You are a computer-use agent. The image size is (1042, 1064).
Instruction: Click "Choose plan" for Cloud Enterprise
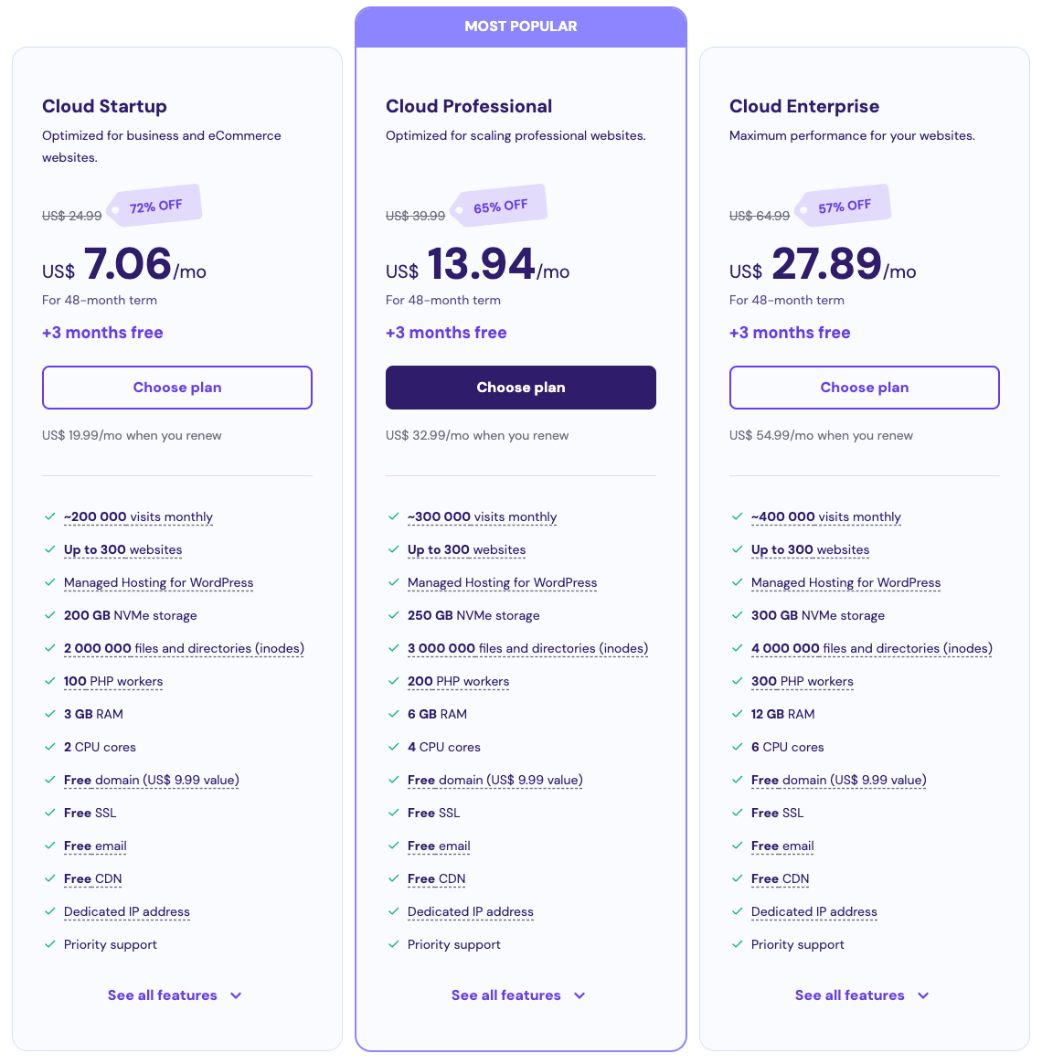coord(864,388)
